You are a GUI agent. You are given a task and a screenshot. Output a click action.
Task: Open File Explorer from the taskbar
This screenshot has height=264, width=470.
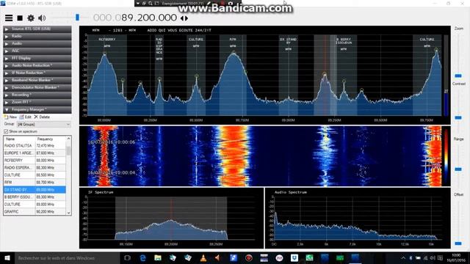click(158, 257)
